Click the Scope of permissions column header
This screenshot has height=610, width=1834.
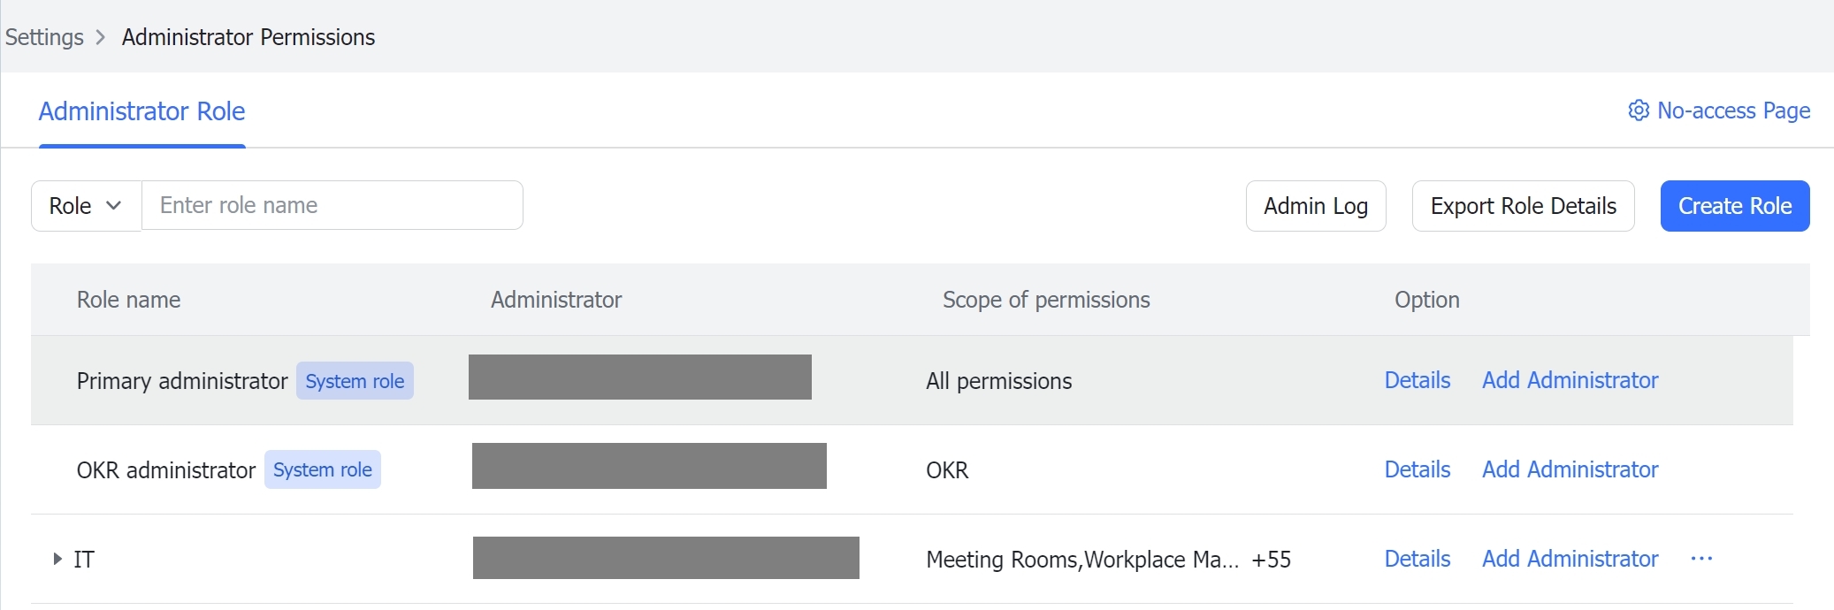click(1046, 300)
